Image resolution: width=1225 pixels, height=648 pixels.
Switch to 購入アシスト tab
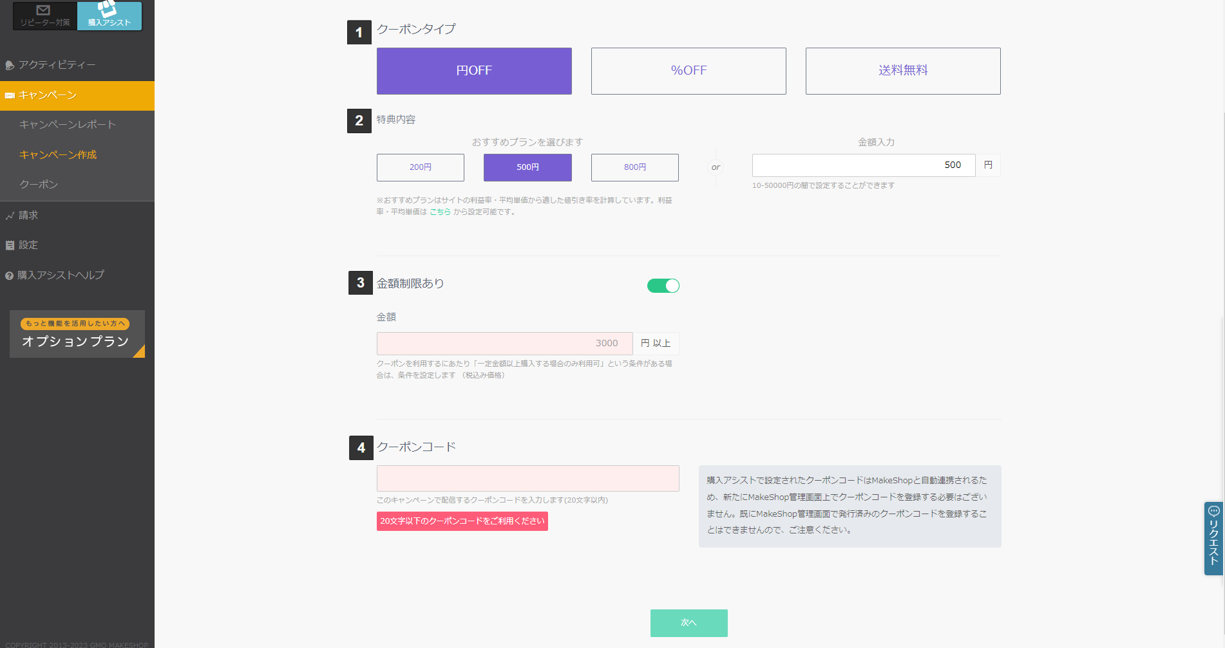point(109,15)
